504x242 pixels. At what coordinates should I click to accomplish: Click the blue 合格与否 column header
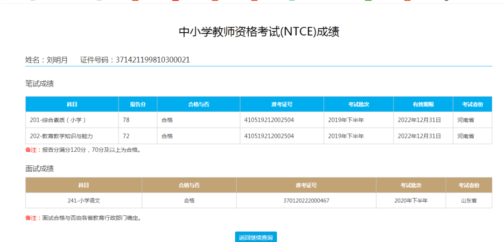(199, 104)
